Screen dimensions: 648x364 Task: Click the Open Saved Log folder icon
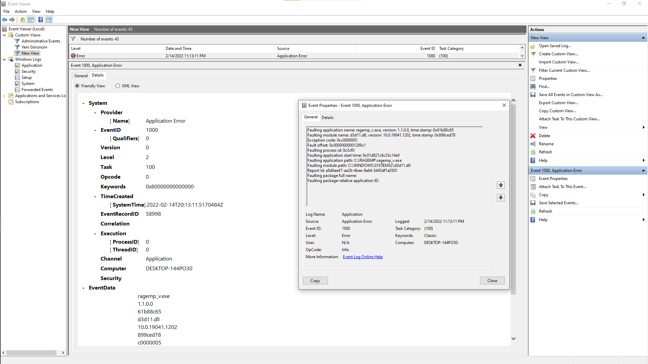click(x=533, y=46)
